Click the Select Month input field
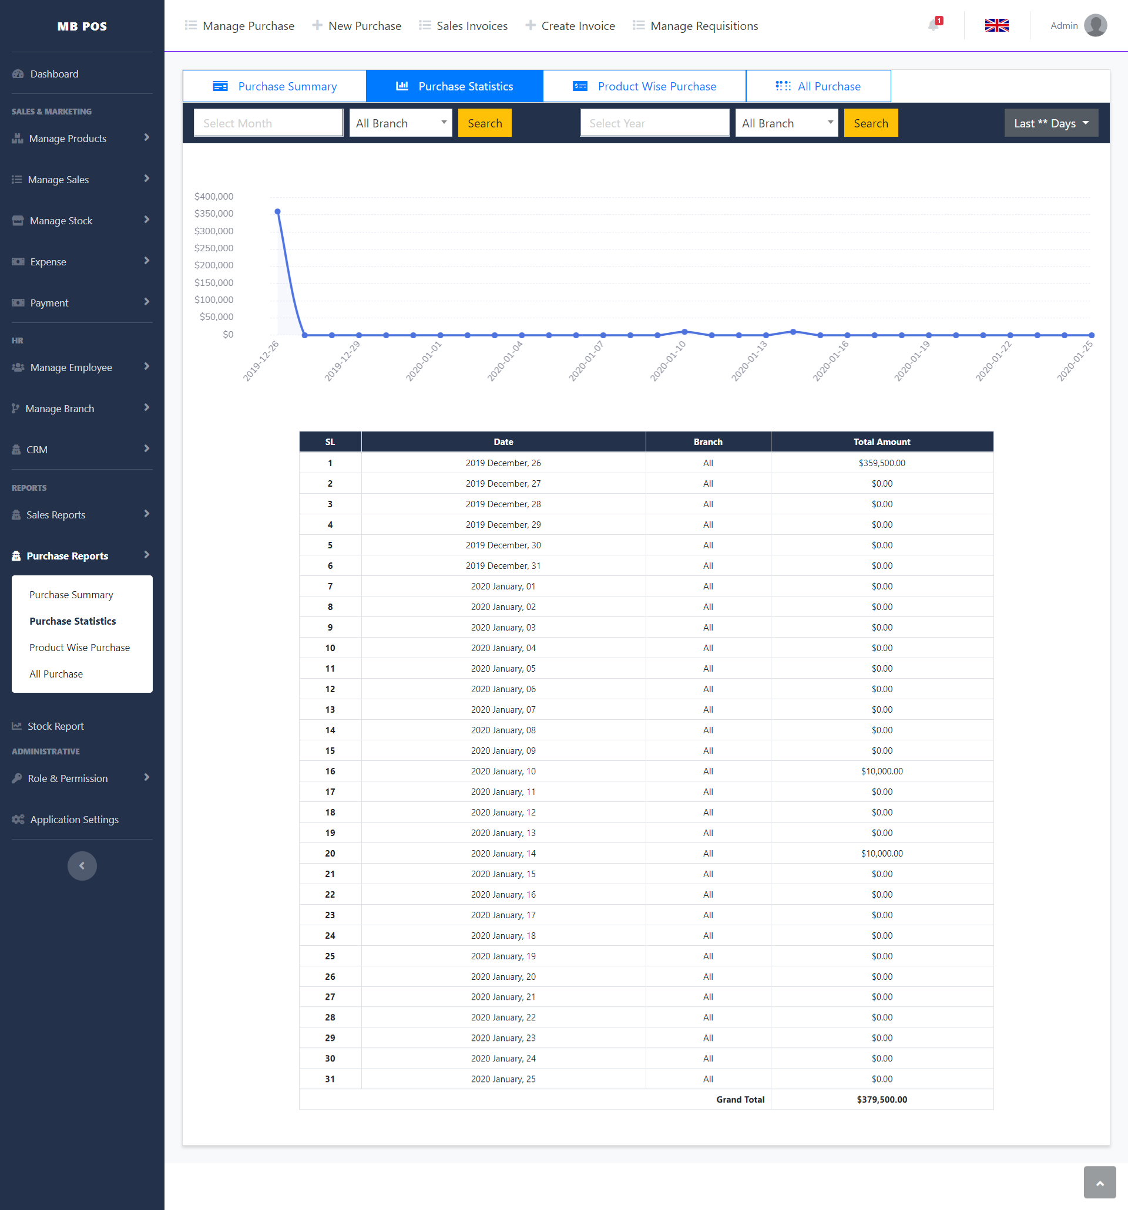The image size is (1128, 1210). pyautogui.click(x=268, y=123)
